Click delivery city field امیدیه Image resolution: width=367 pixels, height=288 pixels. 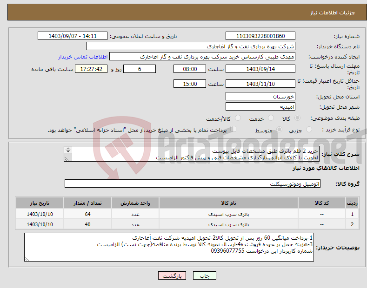tap(260, 106)
